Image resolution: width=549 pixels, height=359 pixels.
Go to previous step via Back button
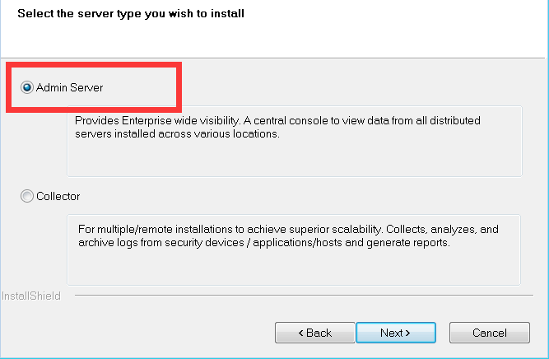(314, 333)
